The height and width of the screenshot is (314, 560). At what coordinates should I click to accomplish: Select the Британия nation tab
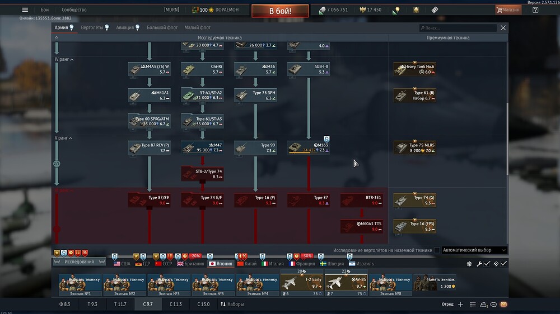pos(190,264)
